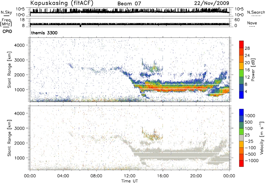Click the '20:00' time axis tick label
Image resolution: width=265 pixels, height=183 pixels.
[196, 176]
